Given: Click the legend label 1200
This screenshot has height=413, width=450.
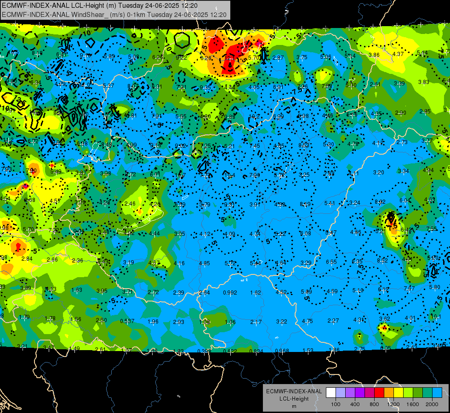Looking at the screenshot, I should (393, 404).
